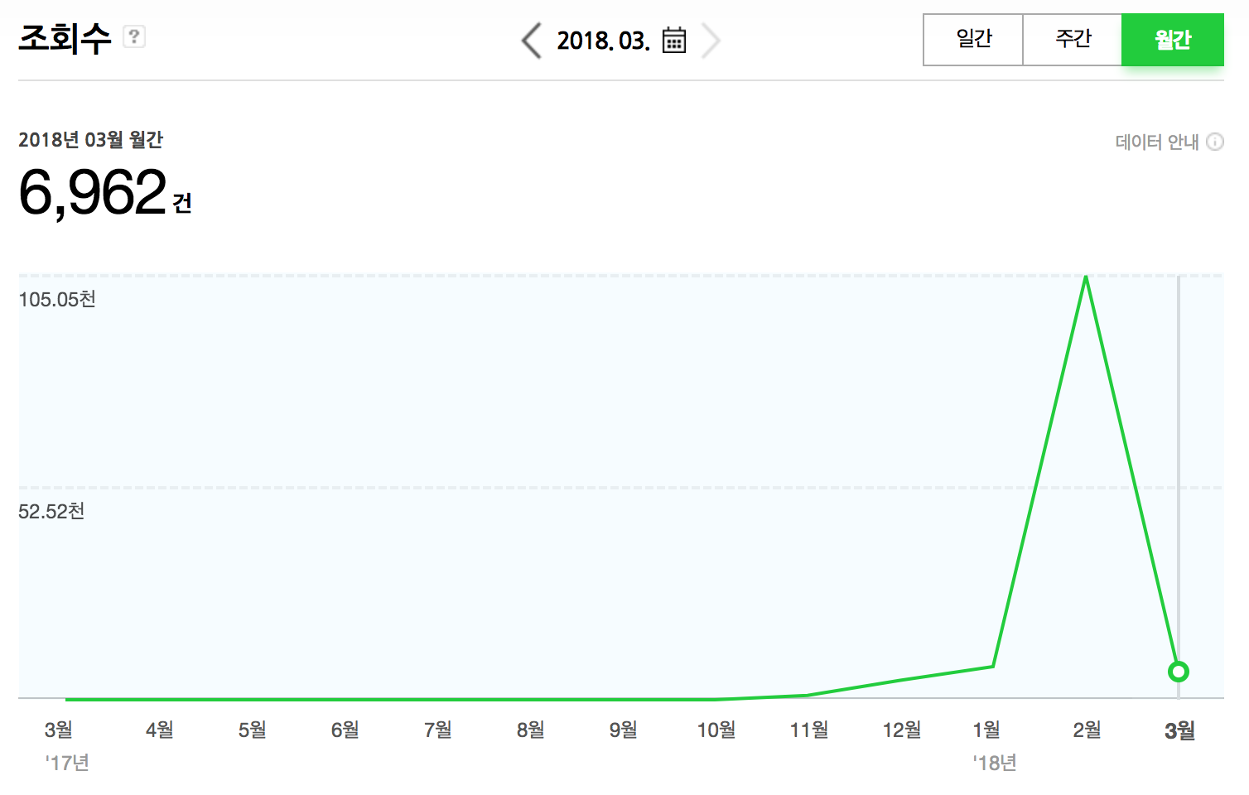The image size is (1249, 795).
Task: Select the 월간 monthly view
Action: tap(1172, 39)
